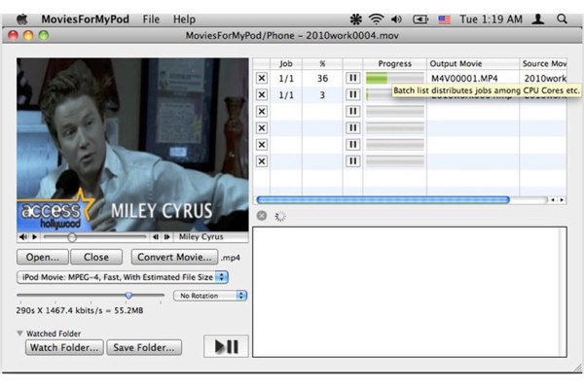Click the progress bar at 36 percent

(x=395, y=78)
